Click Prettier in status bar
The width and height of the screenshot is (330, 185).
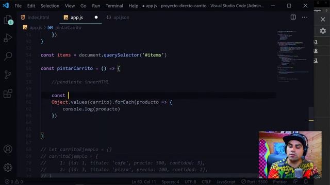[279, 181]
